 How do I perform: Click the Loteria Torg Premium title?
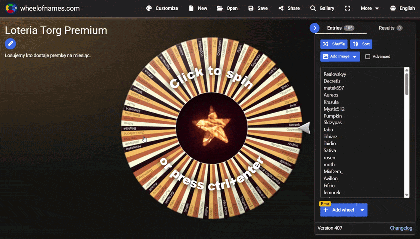pyautogui.click(x=56, y=30)
